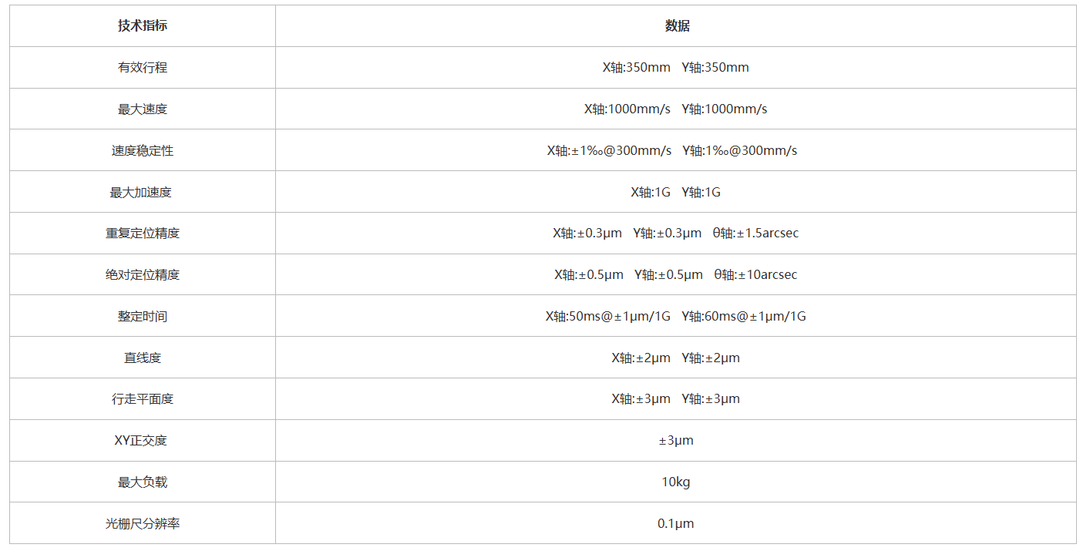
Task: Select the 最大加速度 label cell
Action: pyautogui.click(x=143, y=193)
